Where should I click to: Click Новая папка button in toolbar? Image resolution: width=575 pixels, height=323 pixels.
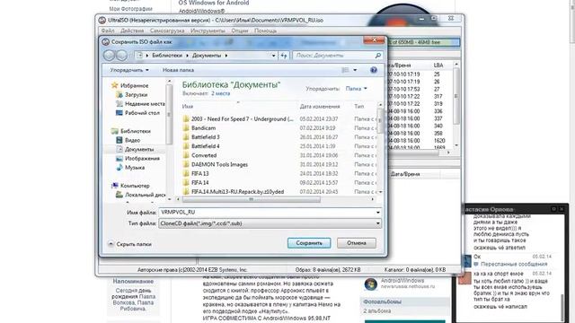pyautogui.click(x=178, y=70)
